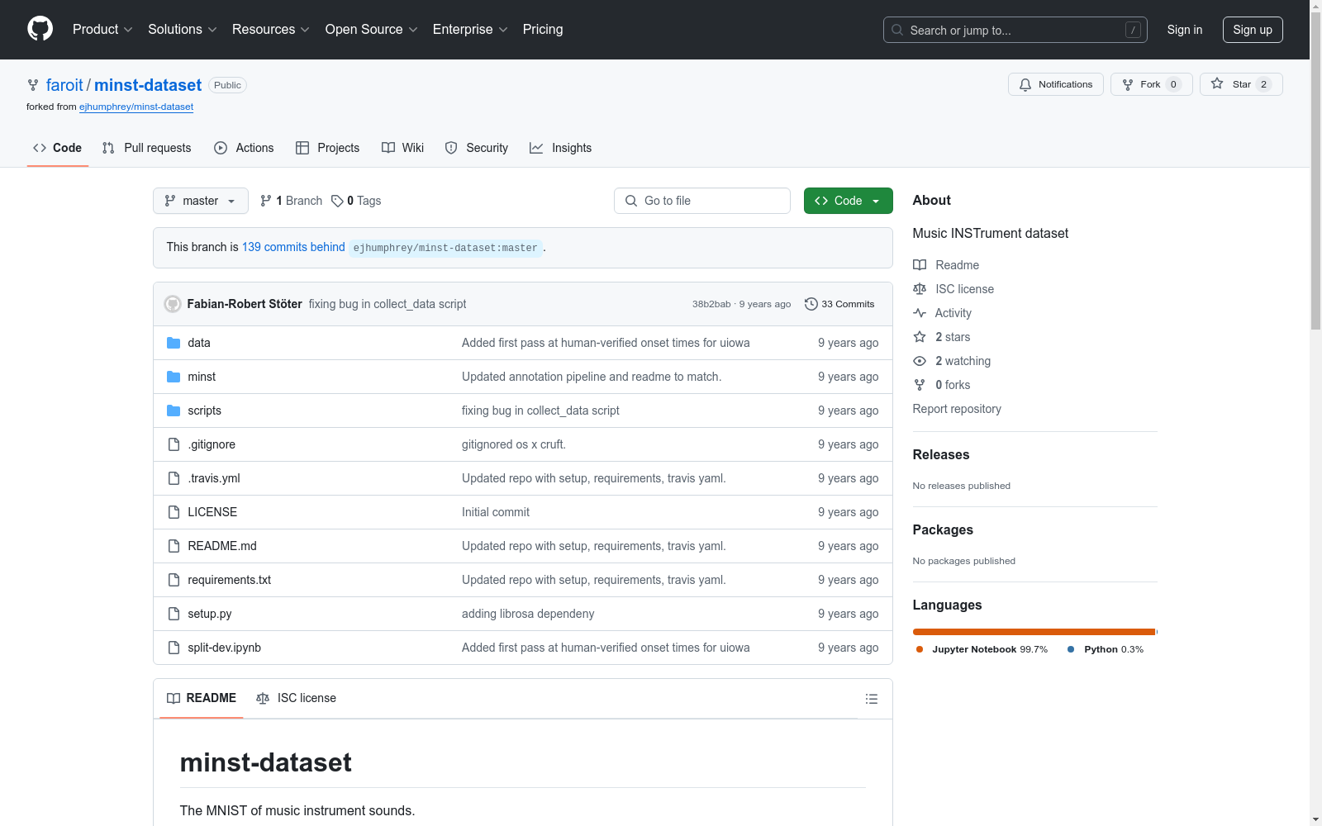Click the orange Jupyter Notebook dot

[920, 649]
